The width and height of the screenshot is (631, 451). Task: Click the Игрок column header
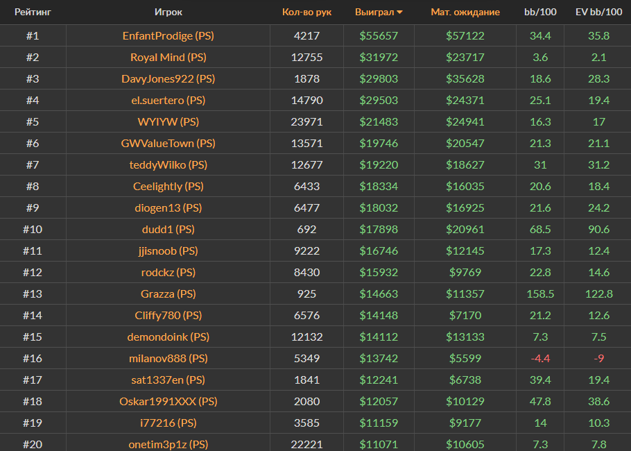click(168, 12)
